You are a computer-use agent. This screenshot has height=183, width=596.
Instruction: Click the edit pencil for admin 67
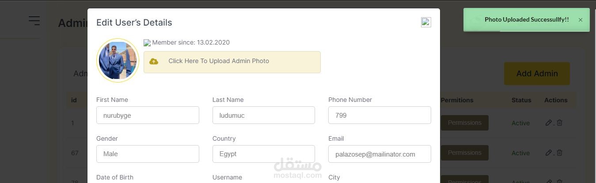click(548, 153)
